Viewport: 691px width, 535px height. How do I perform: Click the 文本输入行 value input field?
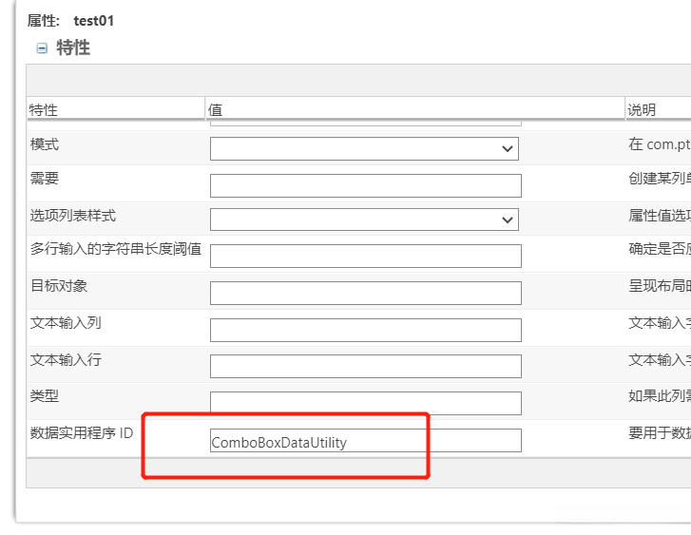pyautogui.click(x=365, y=366)
